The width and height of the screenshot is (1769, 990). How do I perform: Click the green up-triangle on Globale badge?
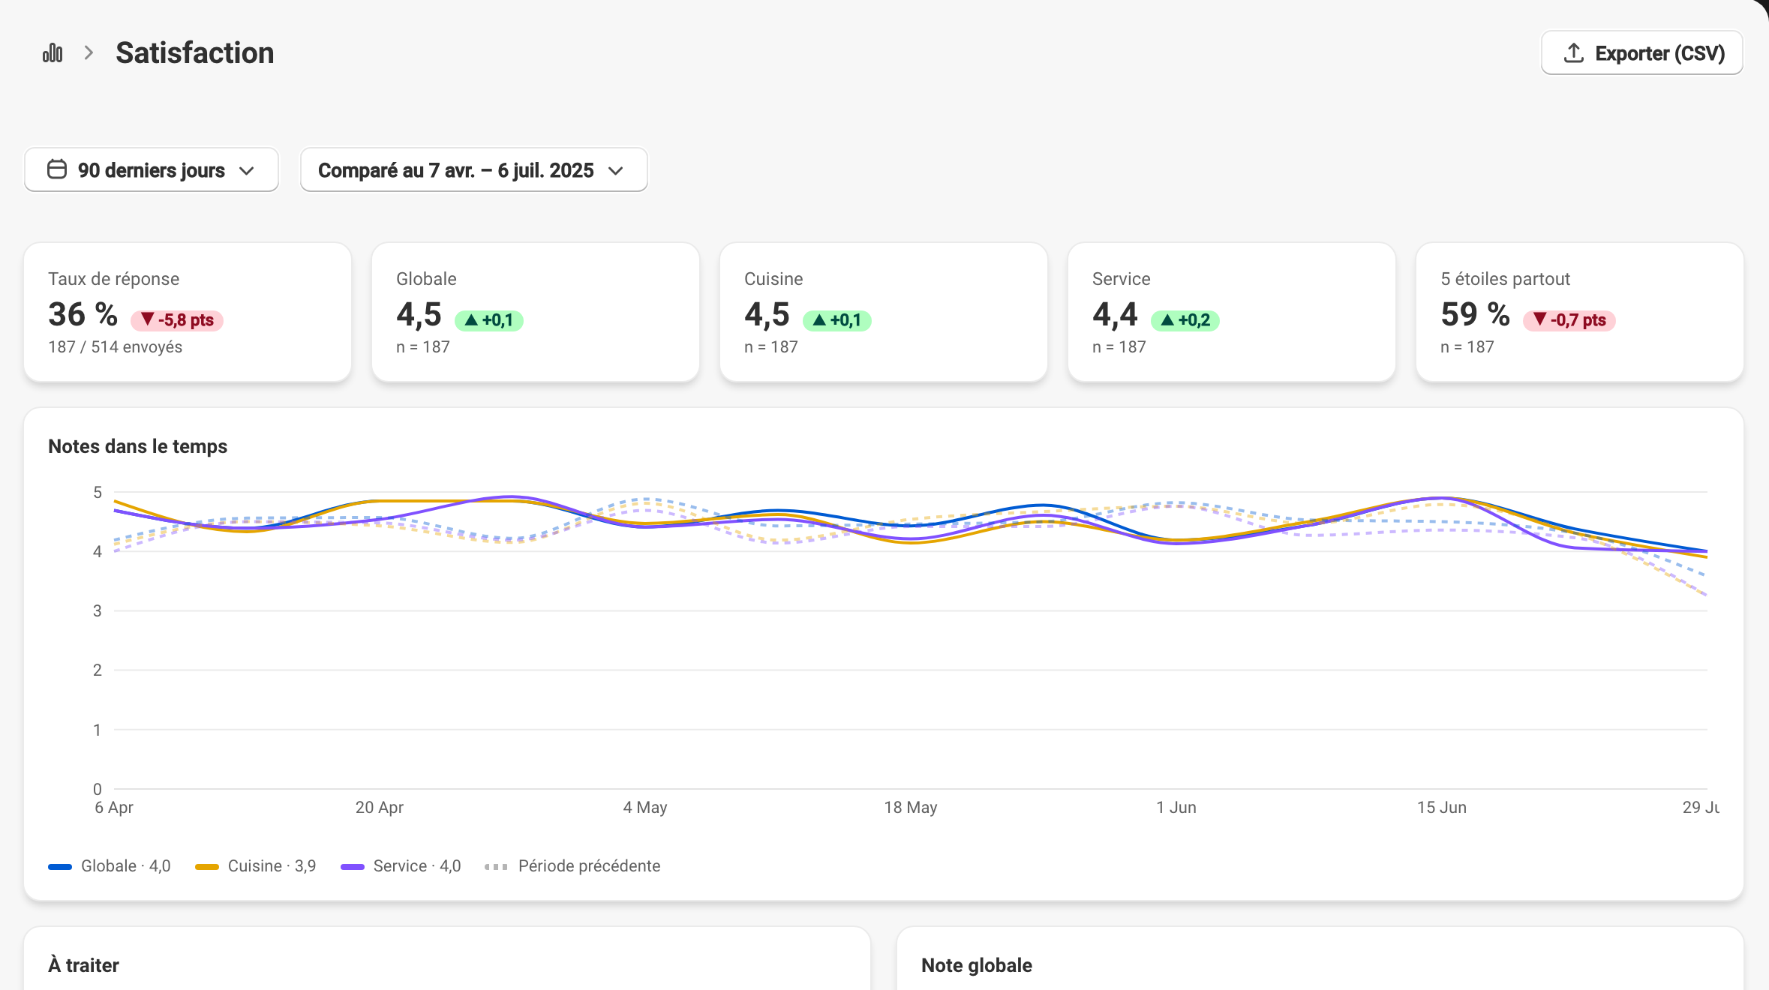[471, 320]
